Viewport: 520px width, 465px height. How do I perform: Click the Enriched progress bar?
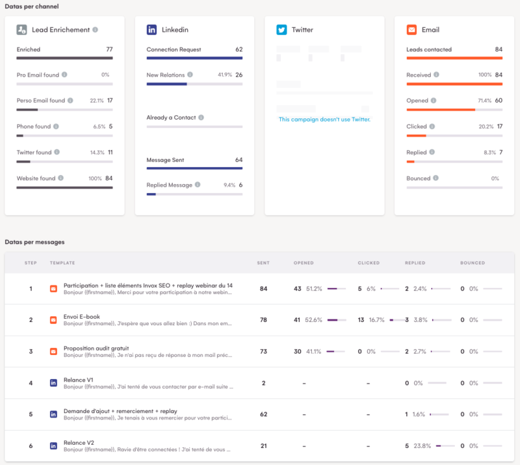click(64, 58)
